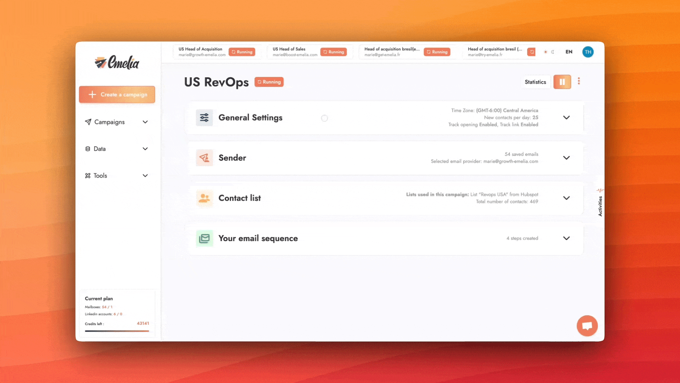Click the three-dot menu on US RevOps
This screenshot has width=680, height=383.
click(579, 81)
